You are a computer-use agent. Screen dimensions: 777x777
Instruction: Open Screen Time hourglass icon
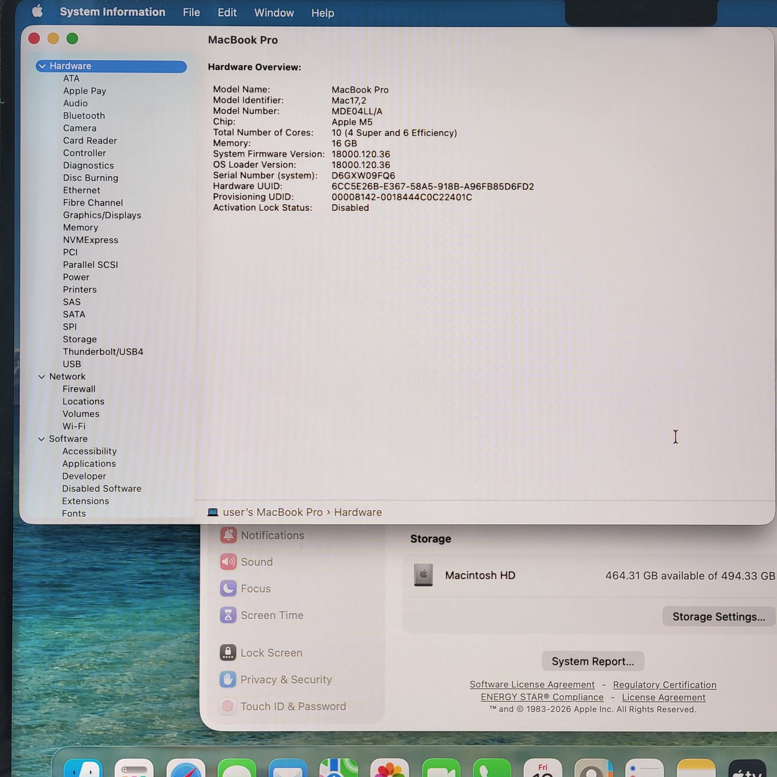point(228,615)
